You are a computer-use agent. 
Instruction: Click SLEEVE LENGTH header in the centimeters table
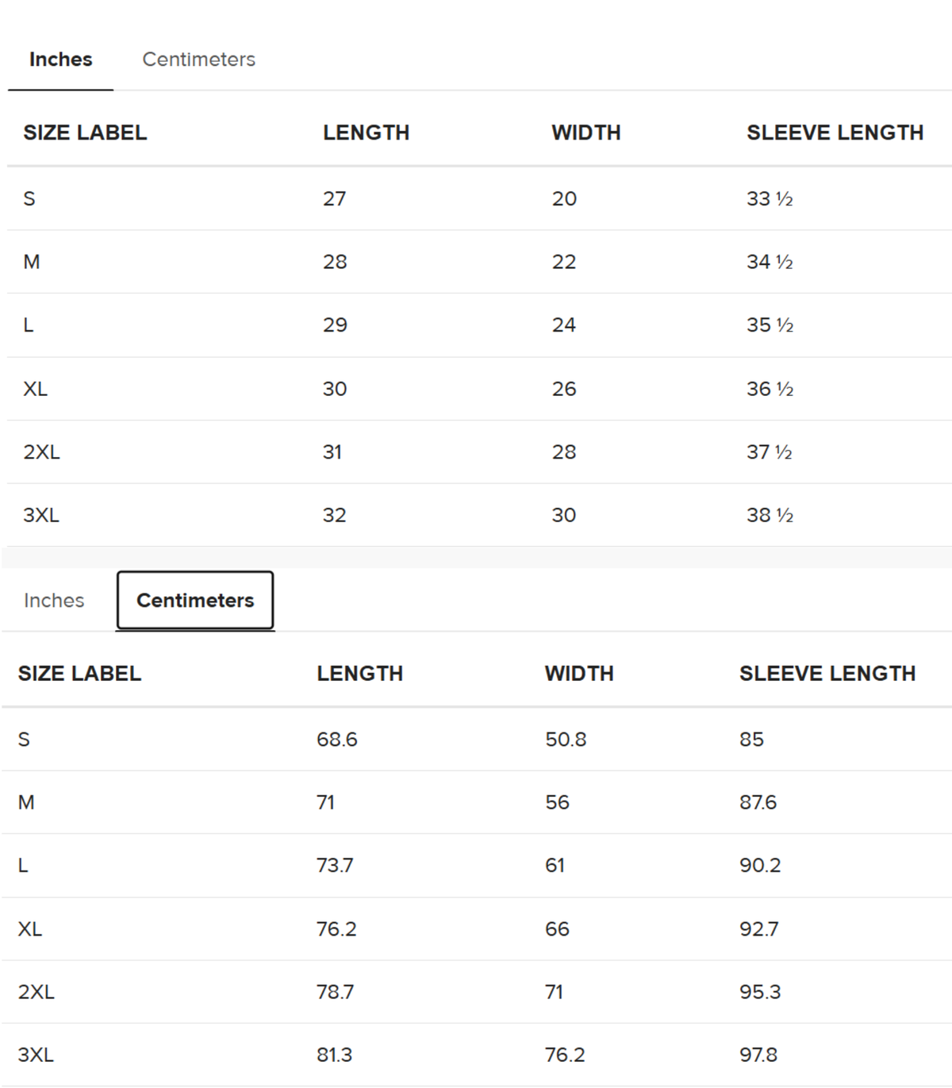coord(827,674)
